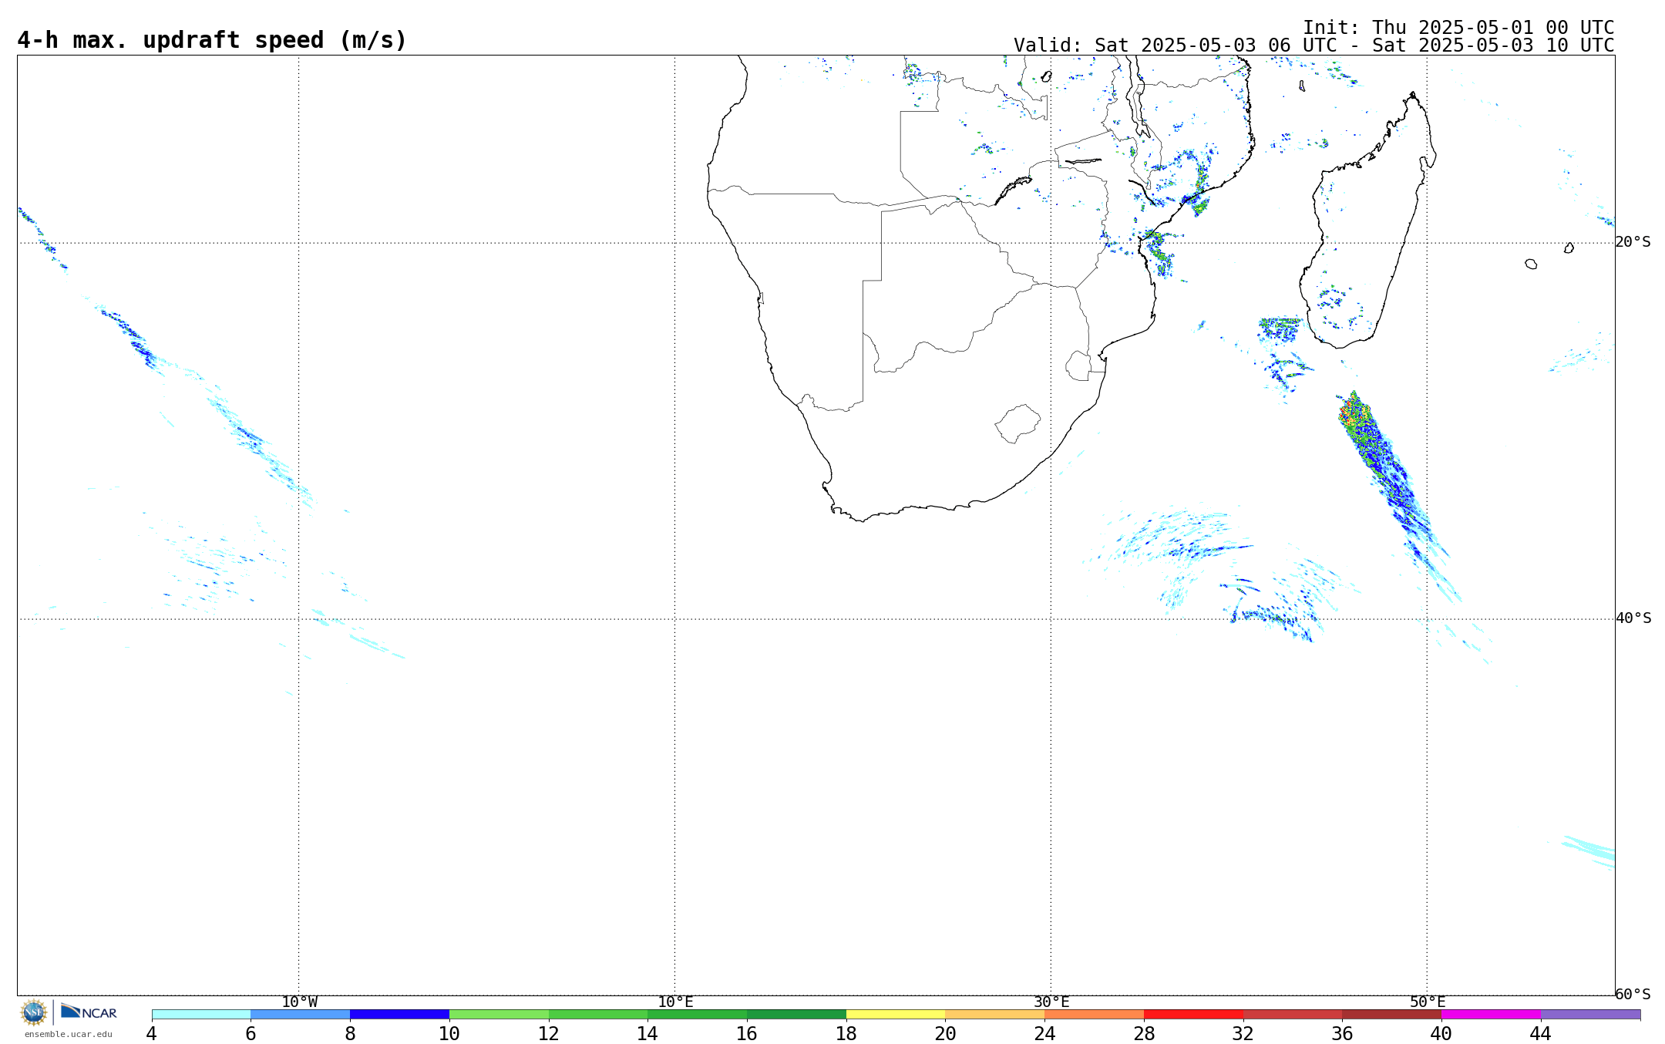Image resolution: width=1665 pixels, height=1044 pixels.
Task: Click the yellow 18-20 color swatch
Action: (896, 1015)
